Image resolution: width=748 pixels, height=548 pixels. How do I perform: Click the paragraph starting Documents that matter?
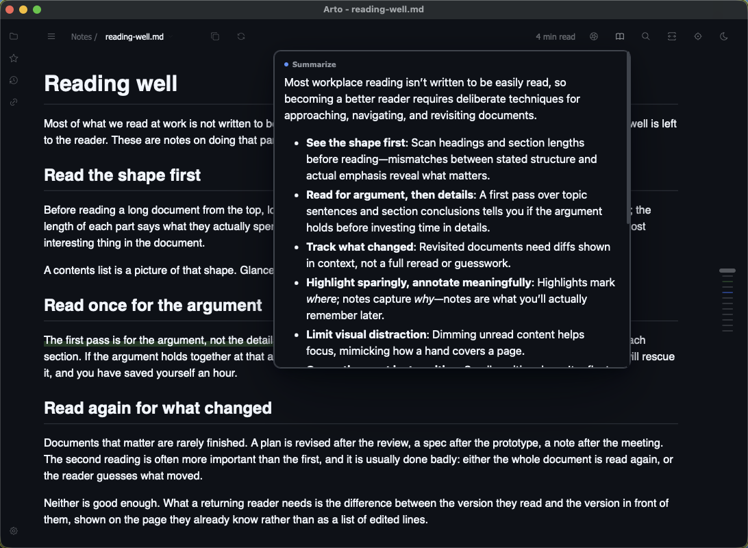(358, 459)
